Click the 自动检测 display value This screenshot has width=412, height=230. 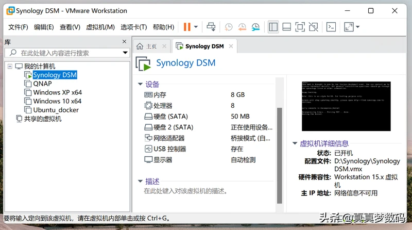coord(243,160)
